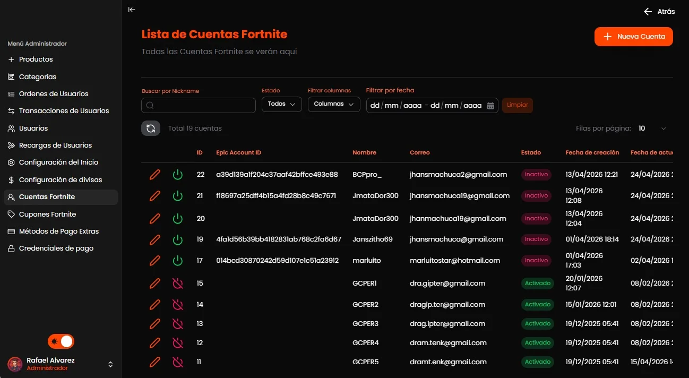Screen dimensions: 689x378
Task: Open Credenciales de pago
Action: [x=61, y=248]
